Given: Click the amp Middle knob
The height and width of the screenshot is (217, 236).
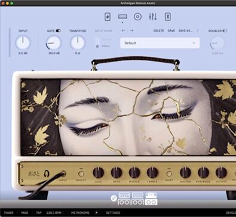Looking at the screenshot, I should [x=134, y=173].
